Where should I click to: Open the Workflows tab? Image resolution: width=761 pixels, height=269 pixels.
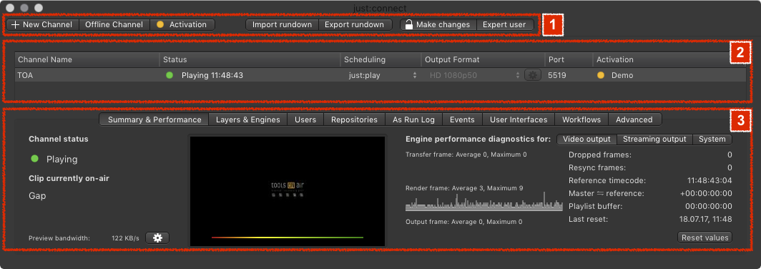point(581,119)
